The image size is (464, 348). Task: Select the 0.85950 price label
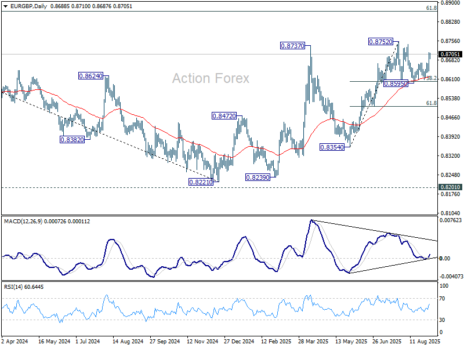tap(396, 84)
